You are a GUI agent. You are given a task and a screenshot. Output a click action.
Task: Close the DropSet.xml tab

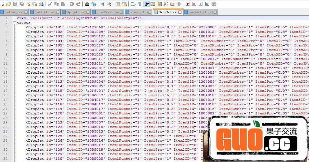[180, 12]
